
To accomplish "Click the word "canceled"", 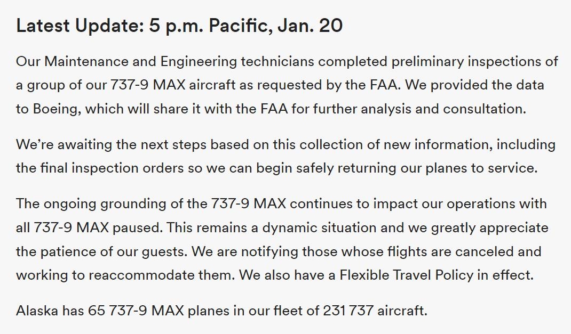I will pos(485,251).
